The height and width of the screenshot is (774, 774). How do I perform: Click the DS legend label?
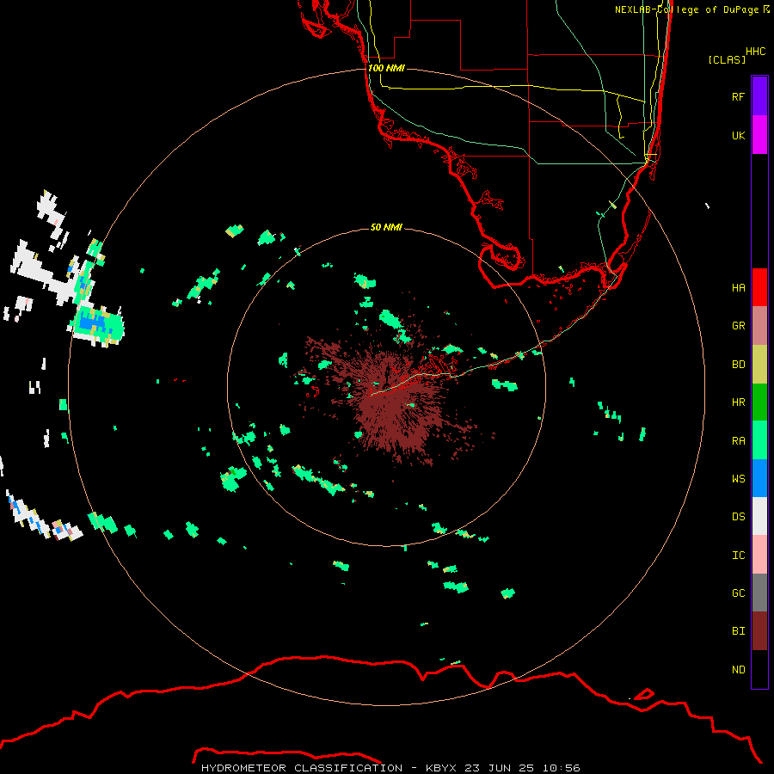738,516
